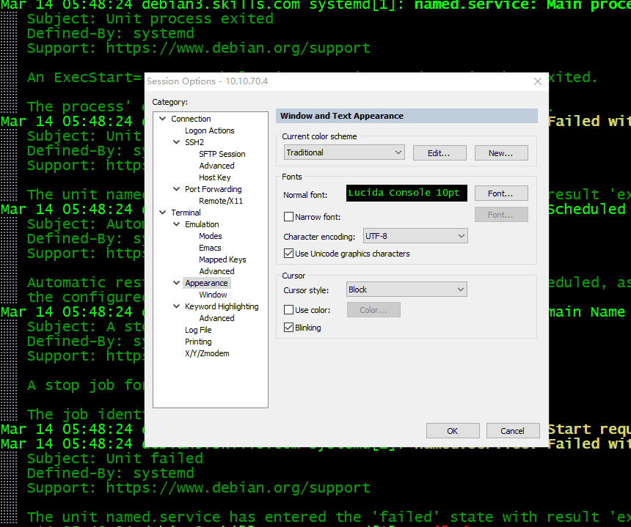Collapse the Connection tree node
This screenshot has width=631, height=527.
tap(163, 119)
